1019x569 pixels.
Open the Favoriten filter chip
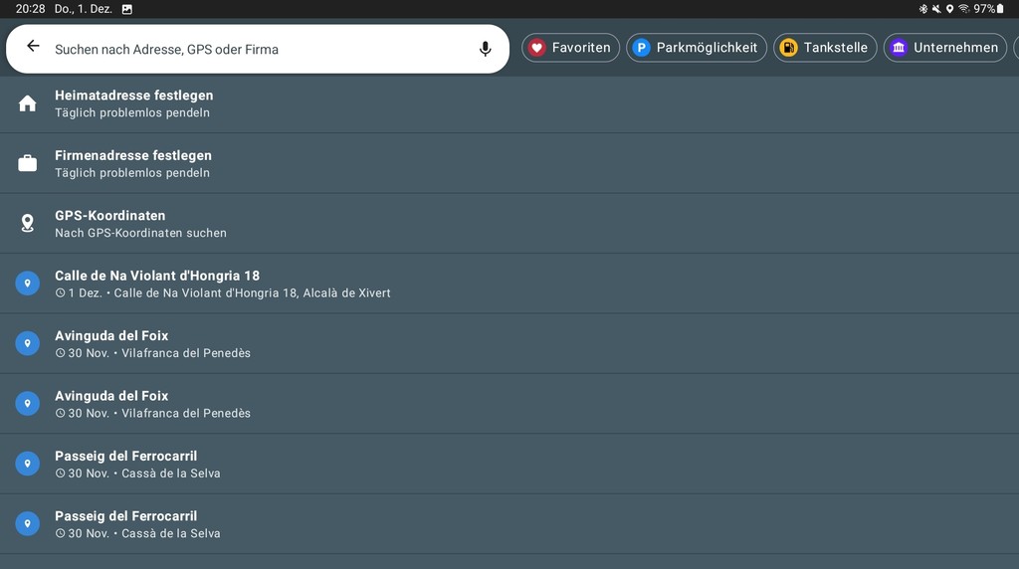coord(570,48)
